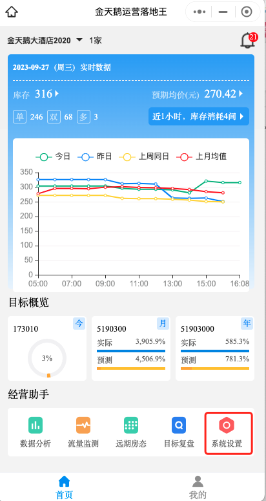Click the home icon in the top bar
Viewport: 266px width, 501px height.
coord(12,12)
